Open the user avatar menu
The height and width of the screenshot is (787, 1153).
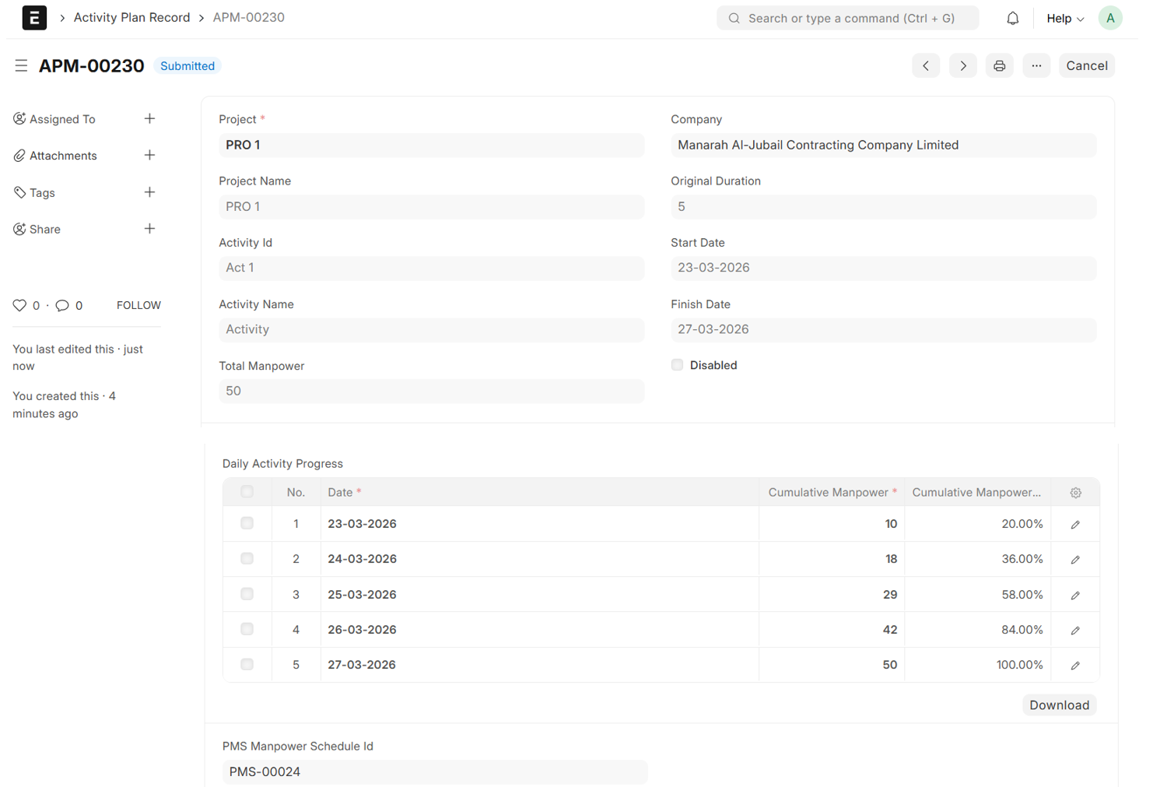(x=1109, y=18)
